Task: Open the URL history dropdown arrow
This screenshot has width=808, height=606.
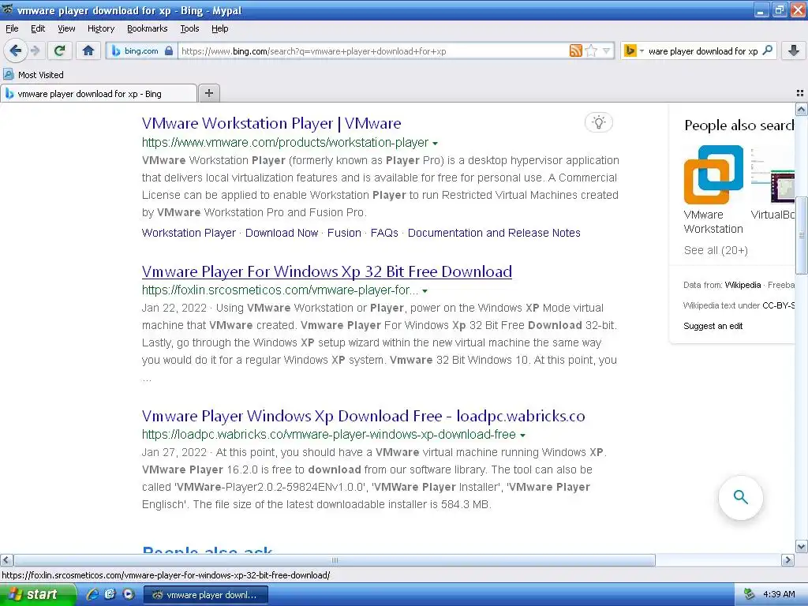Action: coord(607,50)
